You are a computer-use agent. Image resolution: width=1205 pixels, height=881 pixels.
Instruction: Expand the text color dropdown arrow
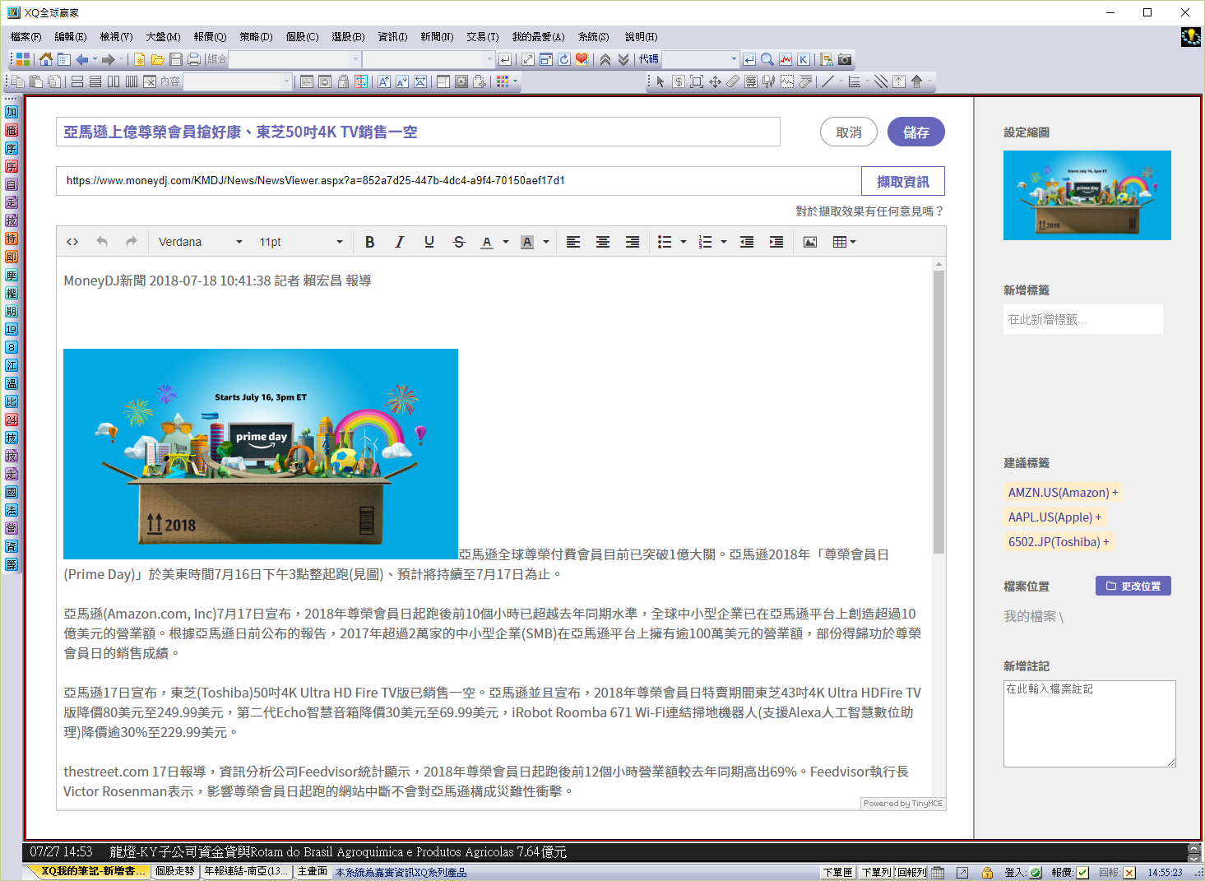click(506, 242)
